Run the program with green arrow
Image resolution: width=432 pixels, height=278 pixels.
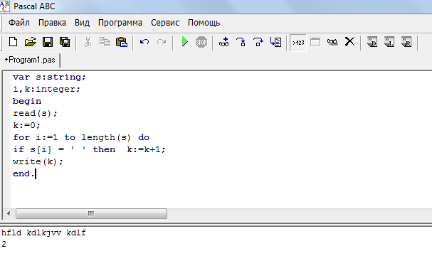(184, 42)
